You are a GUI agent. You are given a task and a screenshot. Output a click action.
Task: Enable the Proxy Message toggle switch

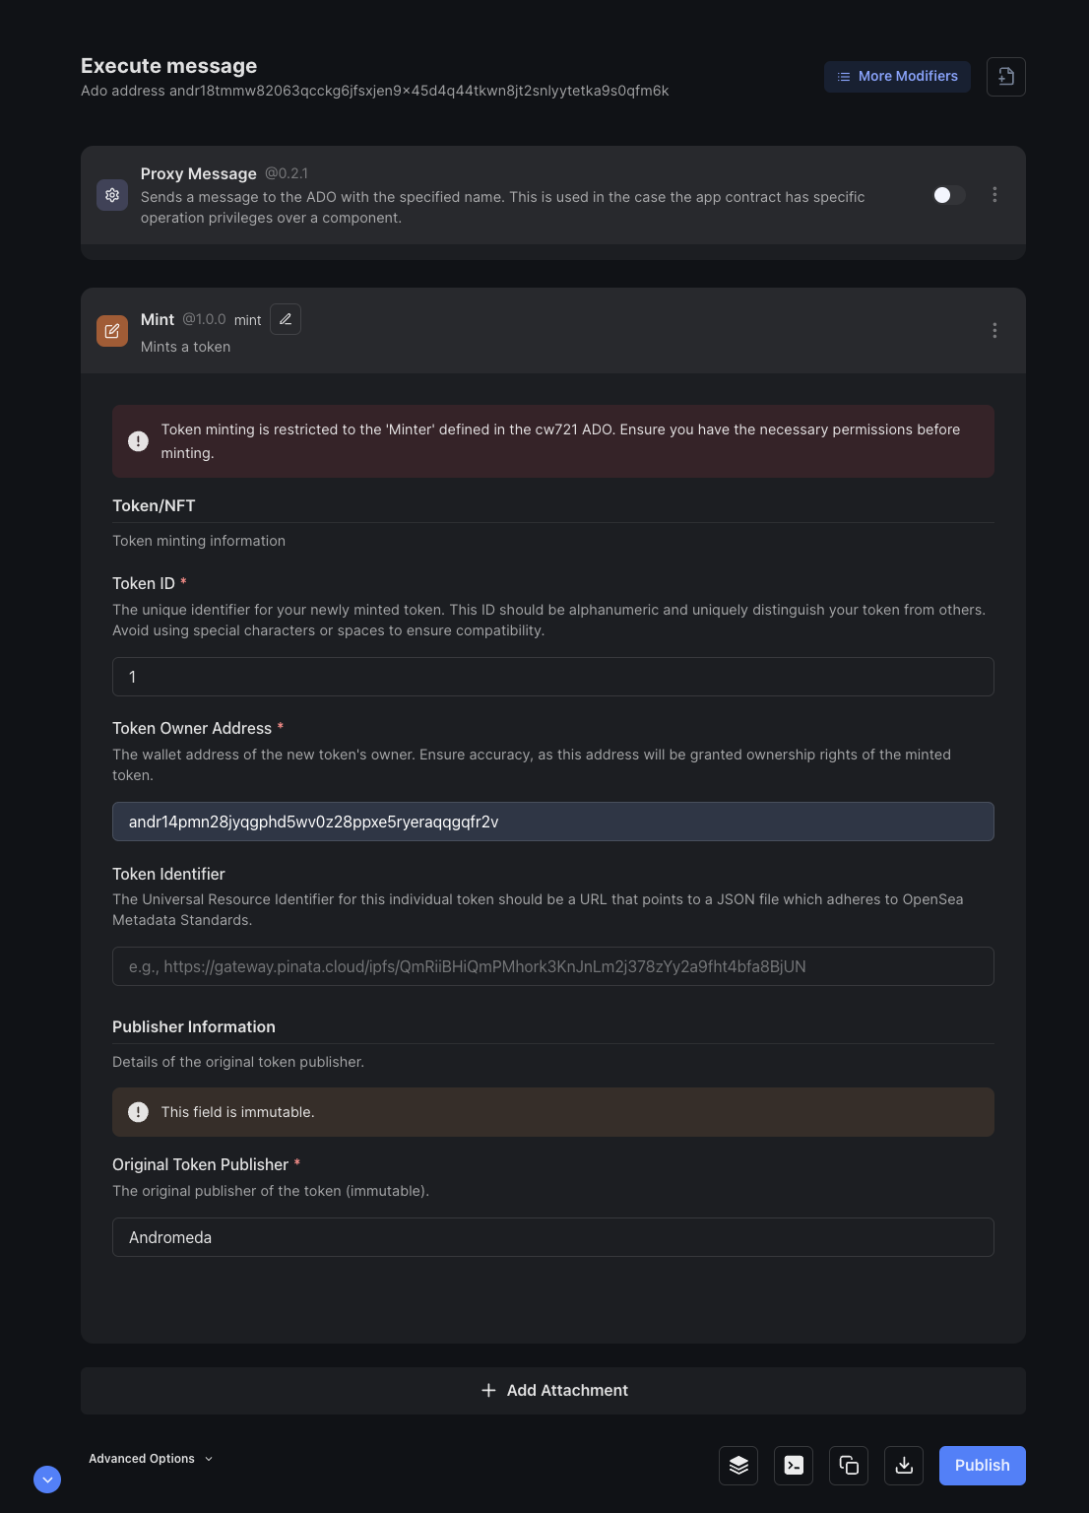[x=948, y=195]
